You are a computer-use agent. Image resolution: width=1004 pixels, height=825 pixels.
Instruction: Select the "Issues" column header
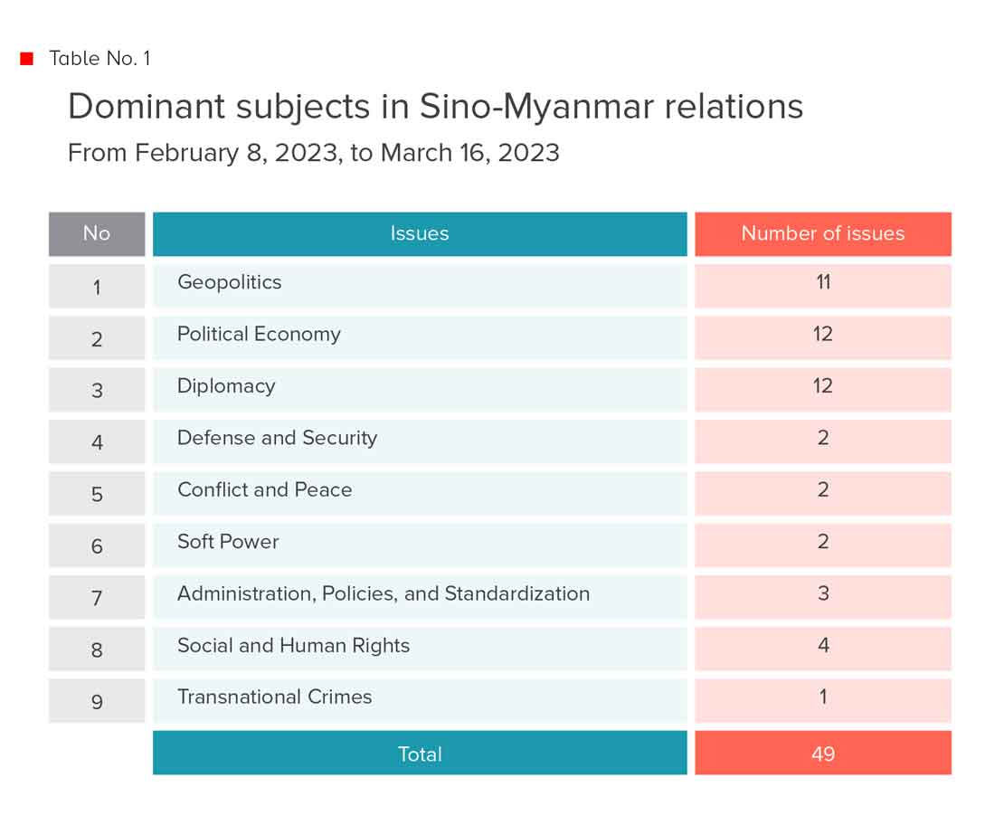(x=420, y=233)
